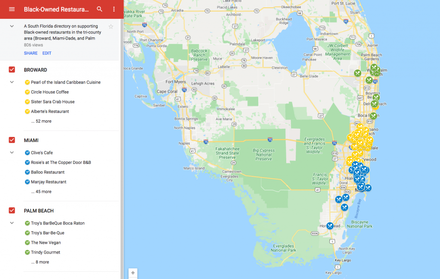Open the three-dot more options menu
The image size is (440, 279).
(113, 9)
